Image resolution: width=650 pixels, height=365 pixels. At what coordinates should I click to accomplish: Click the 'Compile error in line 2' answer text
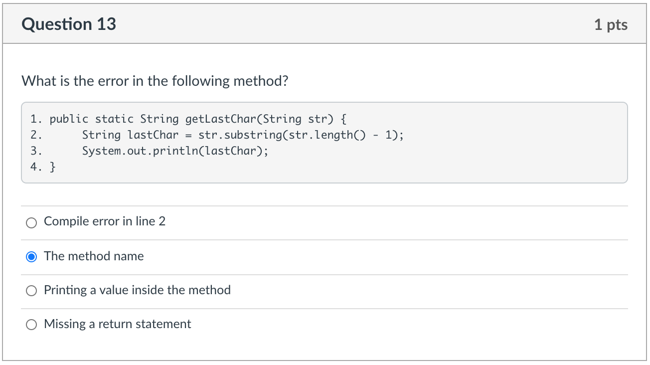point(105,221)
